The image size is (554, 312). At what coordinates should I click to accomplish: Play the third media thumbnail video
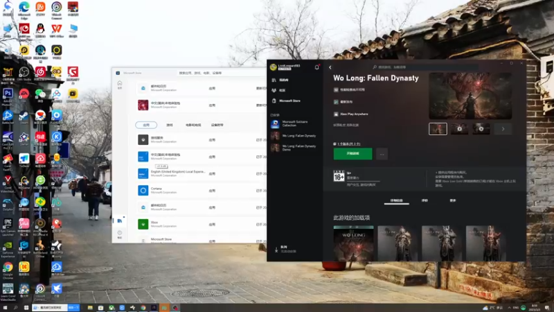(481, 129)
